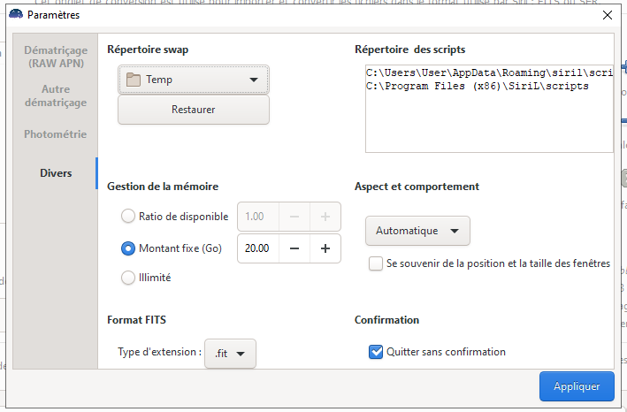Close the Paramètres dialog window

point(608,15)
